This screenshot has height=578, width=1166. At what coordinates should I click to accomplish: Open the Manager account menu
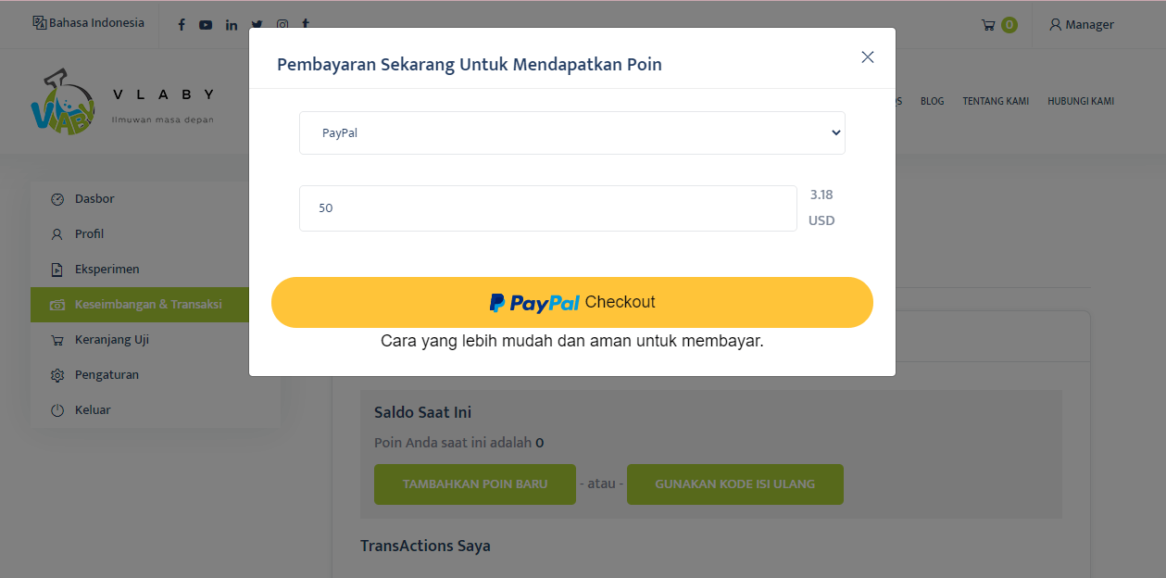pos(1081,24)
